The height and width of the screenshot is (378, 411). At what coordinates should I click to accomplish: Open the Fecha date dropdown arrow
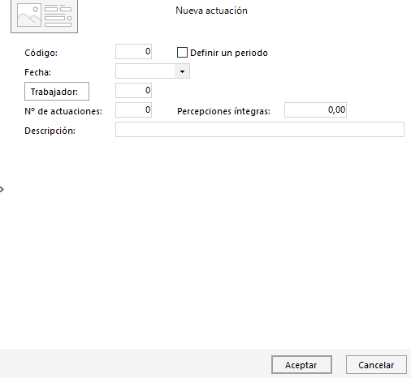[182, 71]
